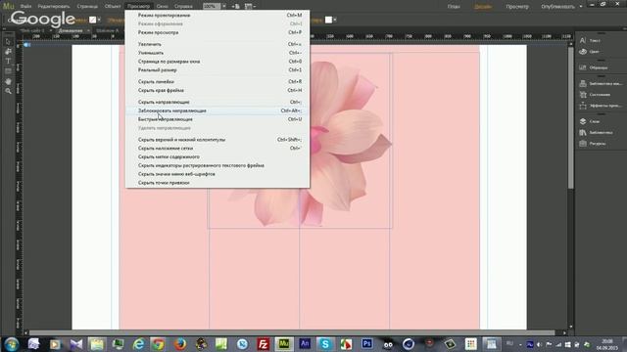Open Internet Explorer from taskbar

[138, 344]
